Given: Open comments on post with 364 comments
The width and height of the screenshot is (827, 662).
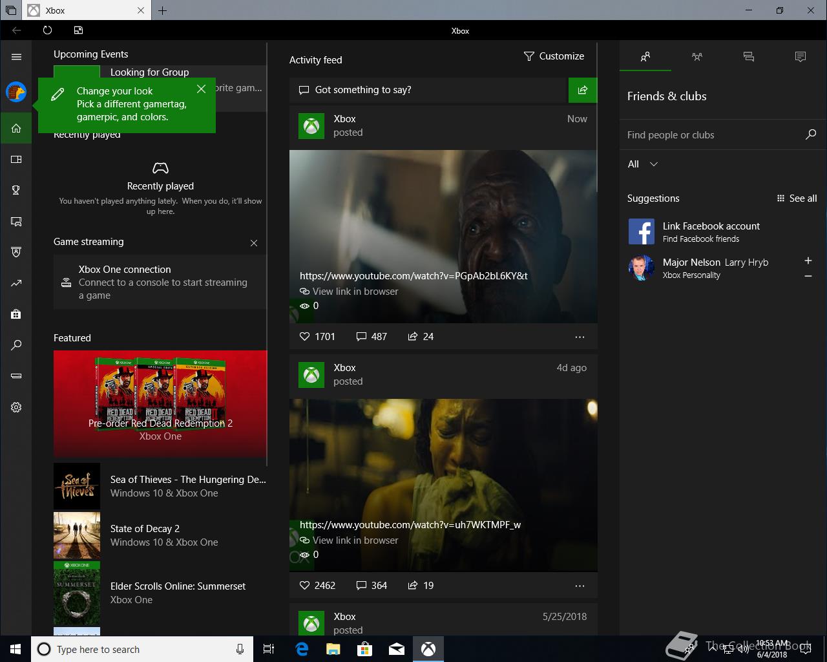Looking at the screenshot, I should 372,585.
